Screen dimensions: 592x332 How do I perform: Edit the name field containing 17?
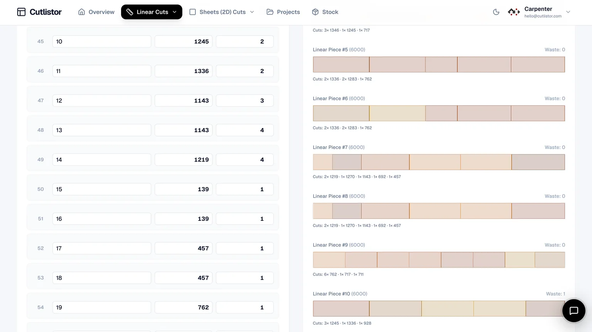click(x=102, y=249)
